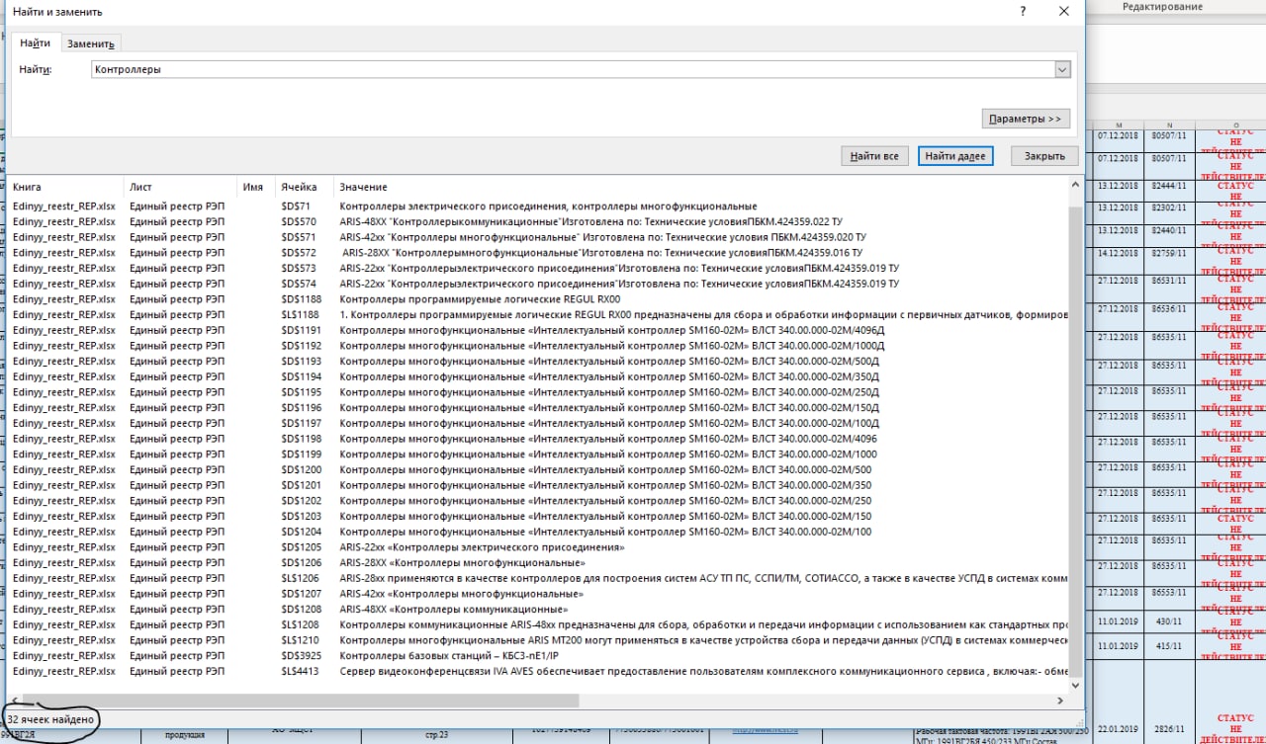1266x744 pixels.
Task: Select the result row for cell $D$574
Action: (x=539, y=284)
